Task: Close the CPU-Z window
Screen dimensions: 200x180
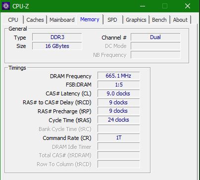Action: point(188,6)
